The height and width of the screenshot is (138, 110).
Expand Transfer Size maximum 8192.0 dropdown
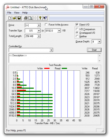tap(59, 31)
